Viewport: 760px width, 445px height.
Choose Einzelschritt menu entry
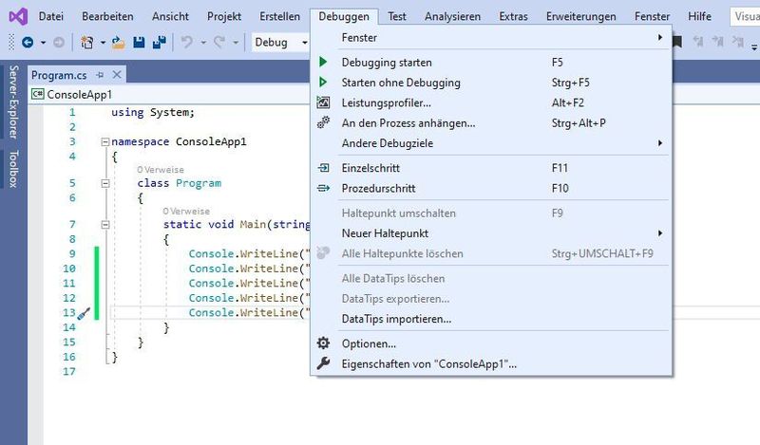(x=491, y=168)
